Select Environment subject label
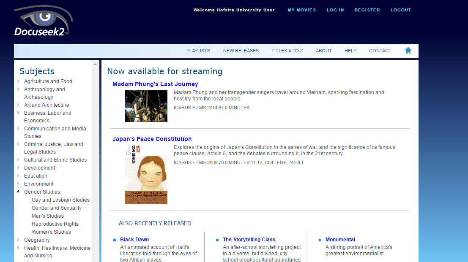Viewport: 468px width, 262px height. [x=39, y=184]
